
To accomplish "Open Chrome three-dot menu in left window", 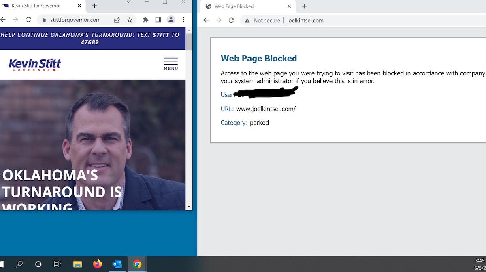I will tap(183, 20).
